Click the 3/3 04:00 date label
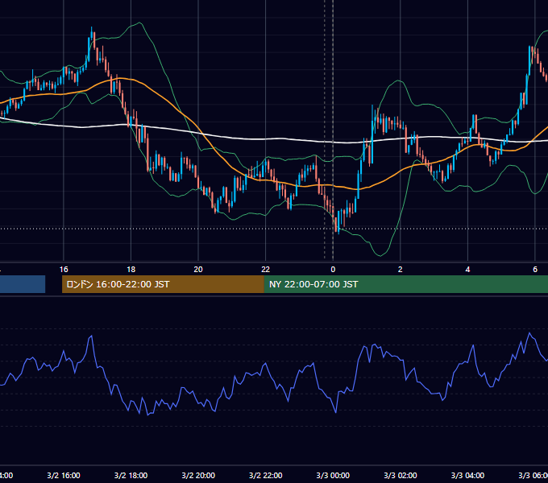 467,475
